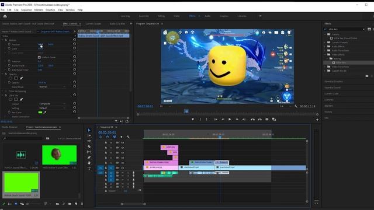Select the Slip tool
The width and height of the screenshot is (374, 210).
89,152
